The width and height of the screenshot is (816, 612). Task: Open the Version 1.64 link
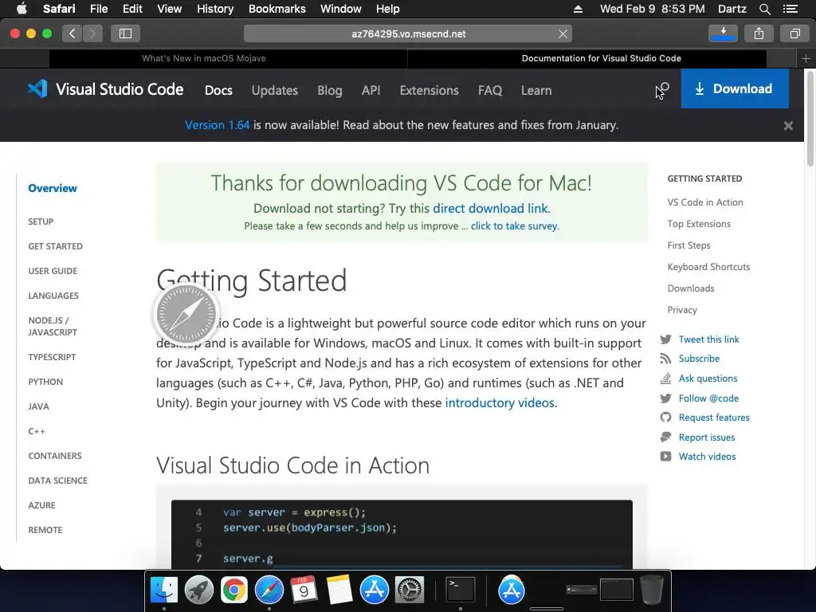217,125
